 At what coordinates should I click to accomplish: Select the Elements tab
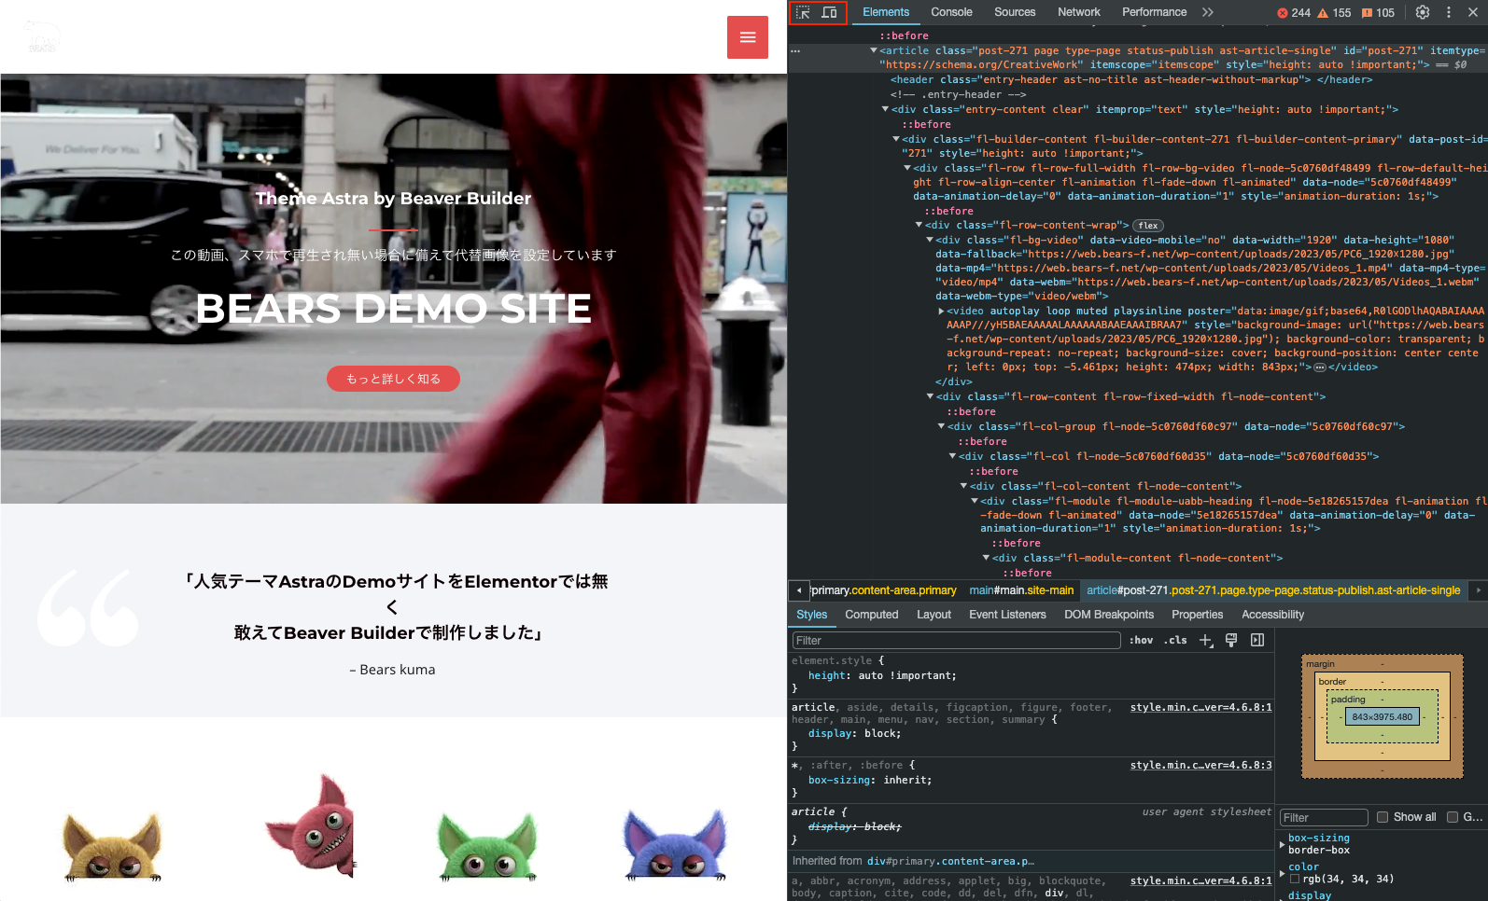click(x=886, y=12)
